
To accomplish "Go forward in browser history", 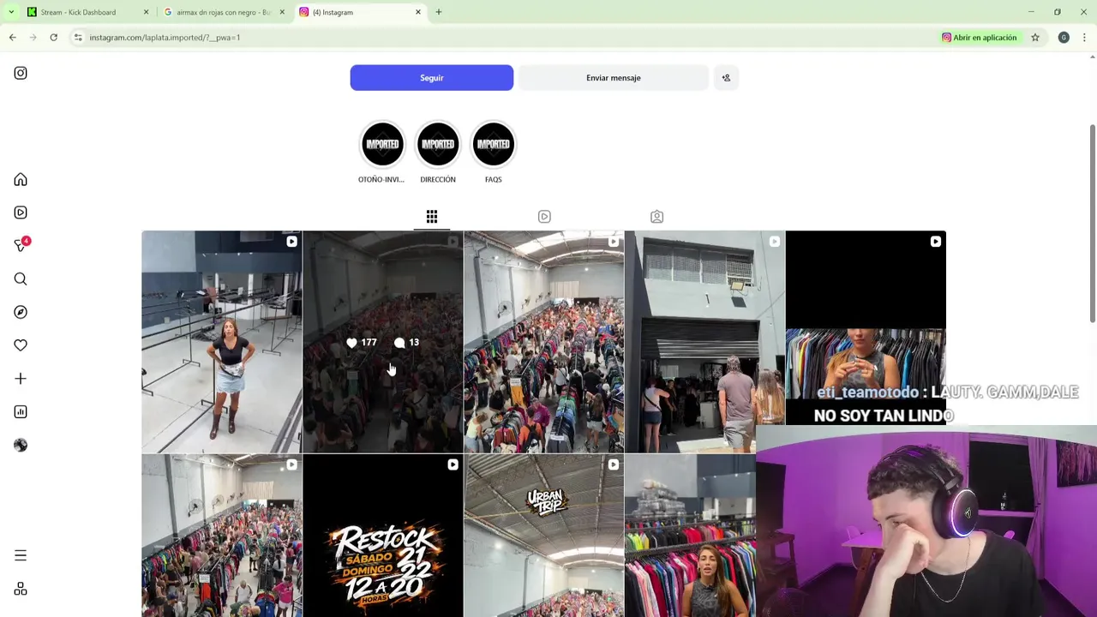I will 33,38.
